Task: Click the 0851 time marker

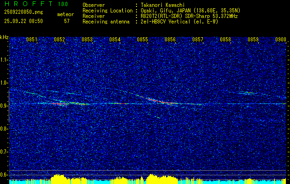Action: tap(32, 39)
